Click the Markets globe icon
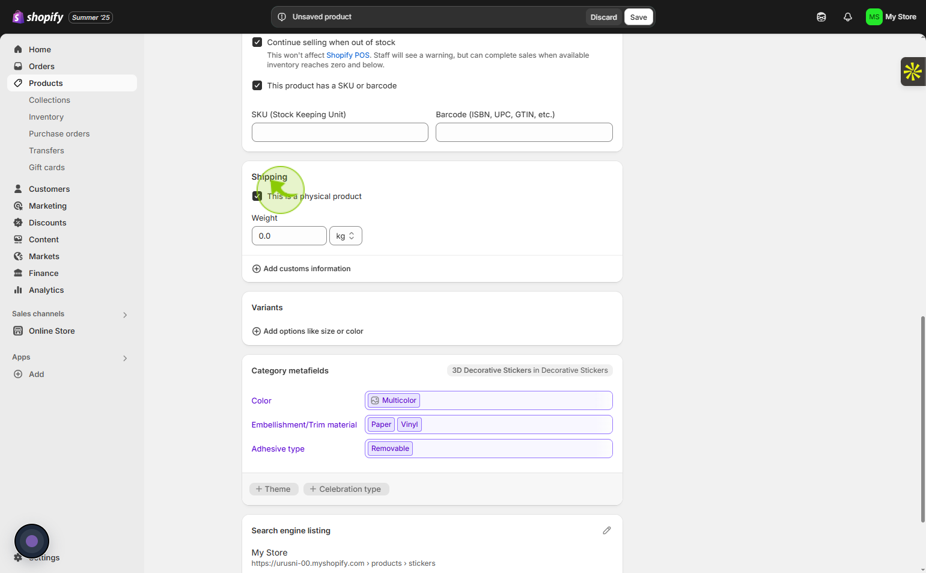The width and height of the screenshot is (926, 573). pos(18,256)
